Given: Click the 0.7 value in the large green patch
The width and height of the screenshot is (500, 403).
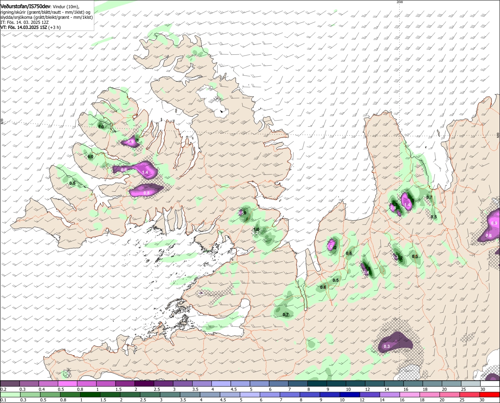Looking at the screenshot, I should 286,315.
